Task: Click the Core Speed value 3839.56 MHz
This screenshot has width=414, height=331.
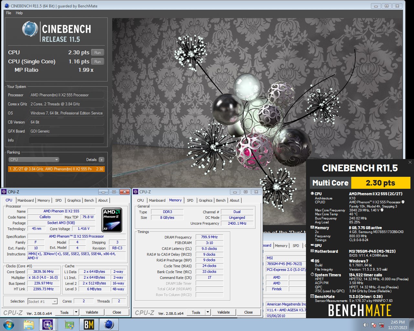Action: 44,272
